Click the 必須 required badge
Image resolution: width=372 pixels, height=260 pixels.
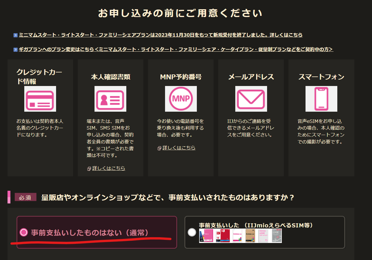(25, 198)
